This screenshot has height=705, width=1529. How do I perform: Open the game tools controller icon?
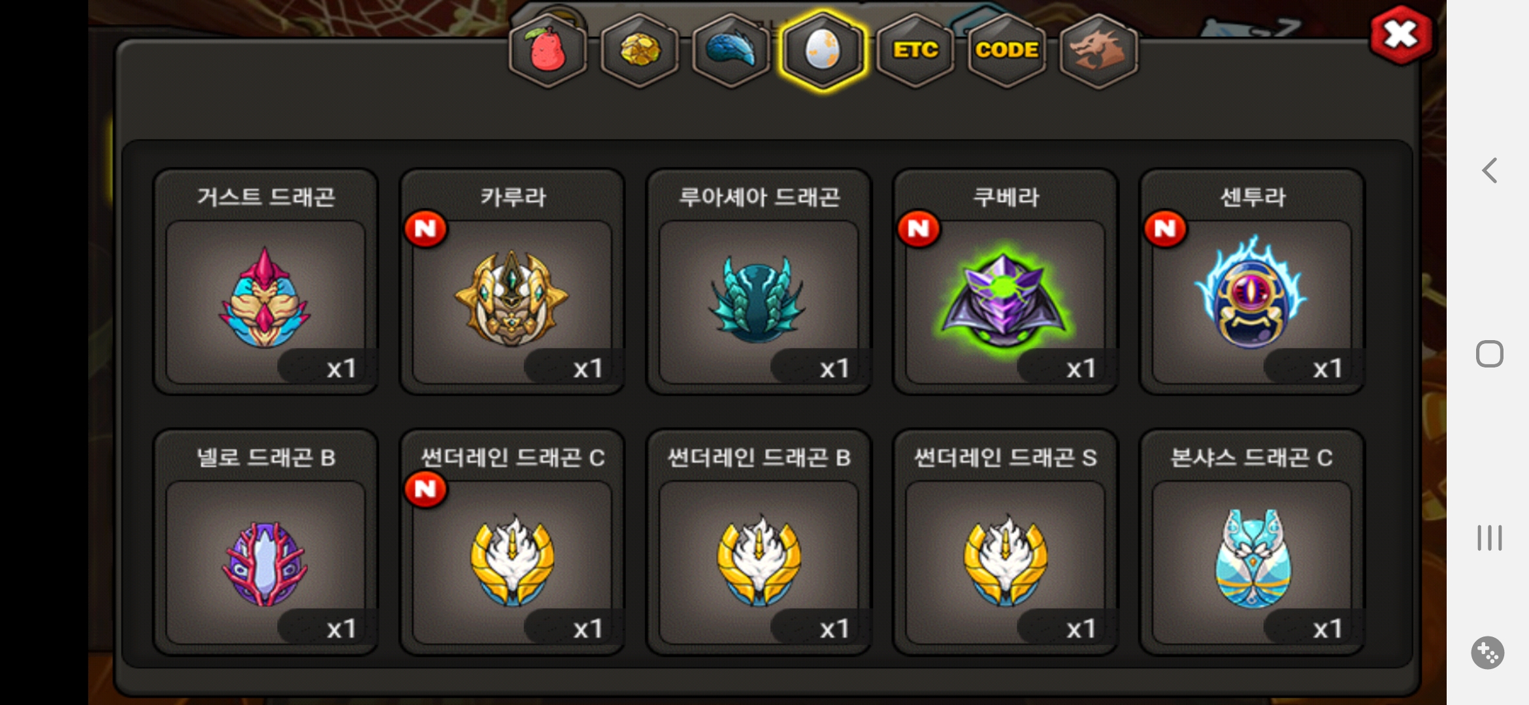1488,652
